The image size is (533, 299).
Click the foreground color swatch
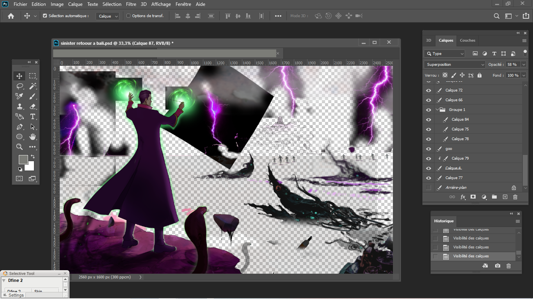pyautogui.click(x=23, y=159)
